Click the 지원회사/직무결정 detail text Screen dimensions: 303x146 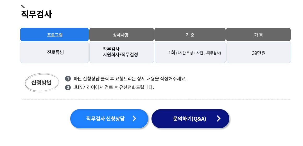point(120,55)
